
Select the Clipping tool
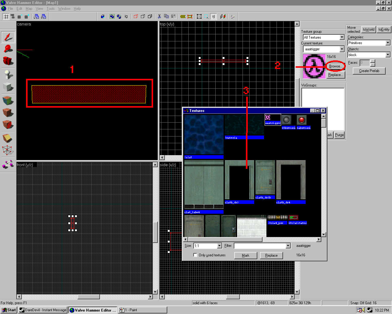point(8,138)
